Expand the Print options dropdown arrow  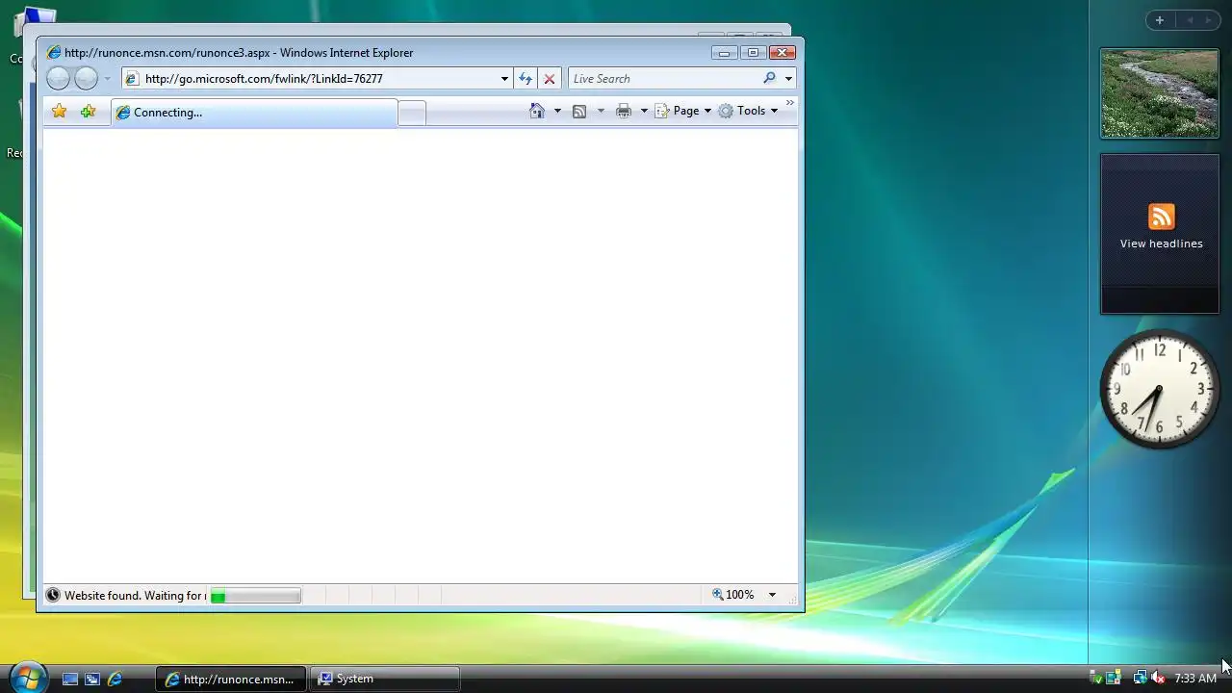tap(644, 111)
